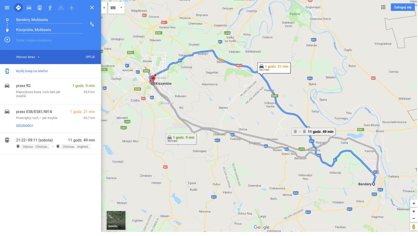Select the 'przez R2' route option
Image resolution: width=418 pixels, height=236 pixels.
pos(50,91)
